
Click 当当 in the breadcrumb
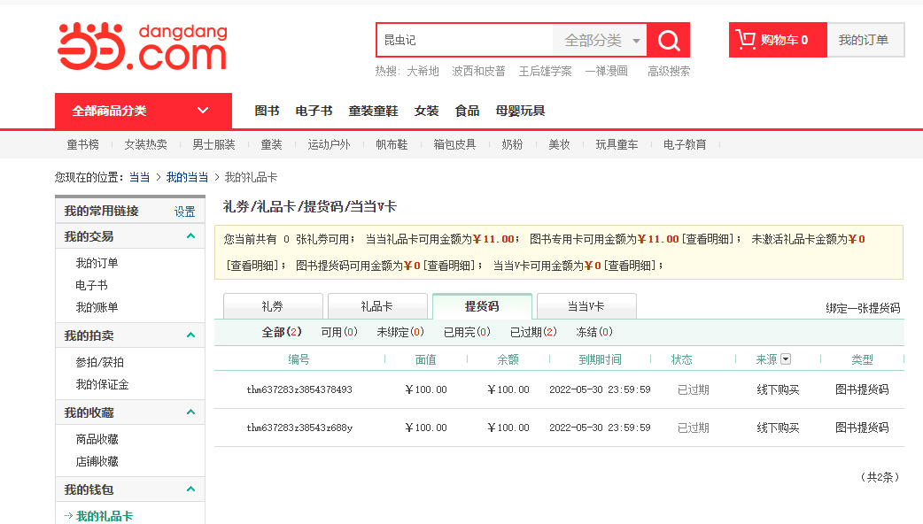(x=139, y=177)
